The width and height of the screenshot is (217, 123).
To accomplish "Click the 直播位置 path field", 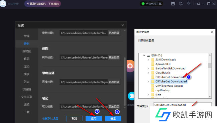I will click(x=84, y=82).
